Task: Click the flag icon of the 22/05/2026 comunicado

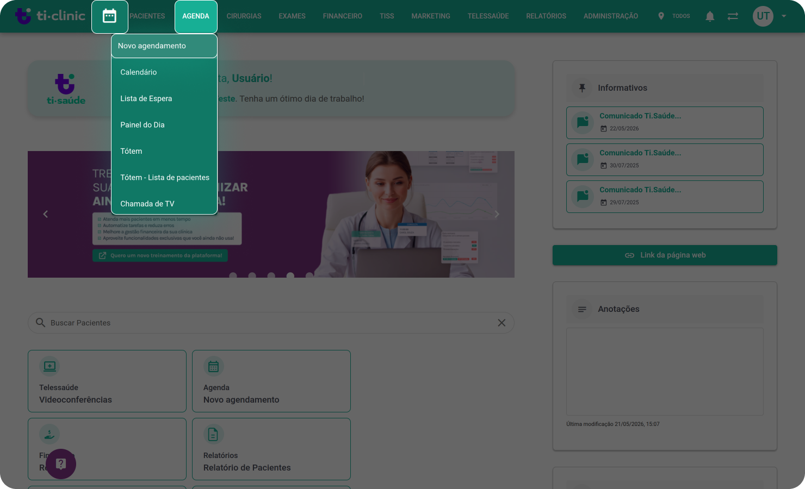Action: [583, 122]
